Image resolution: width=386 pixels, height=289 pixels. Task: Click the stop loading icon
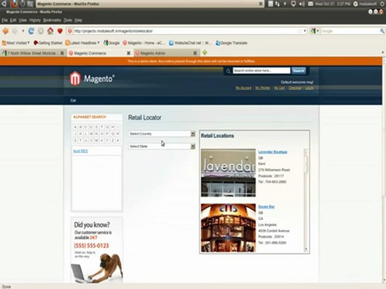tap(41, 31)
